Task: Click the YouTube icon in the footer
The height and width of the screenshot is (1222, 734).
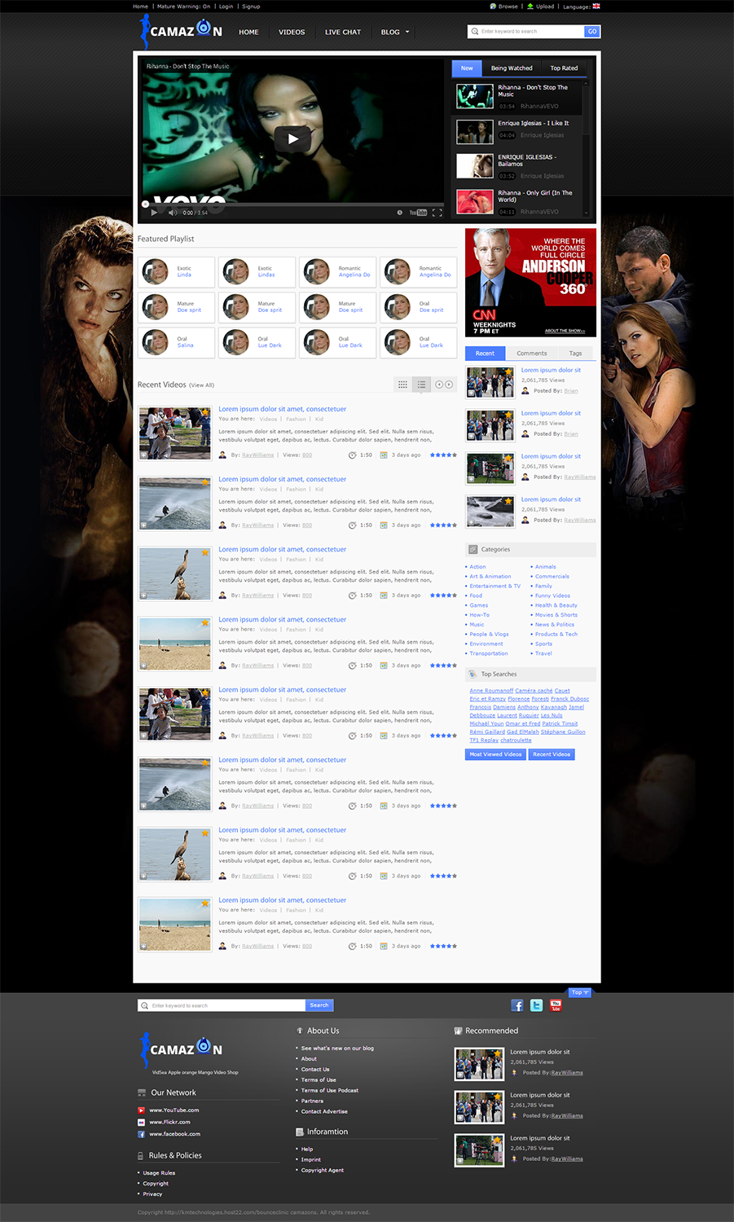Action: (x=556, y=1005)
